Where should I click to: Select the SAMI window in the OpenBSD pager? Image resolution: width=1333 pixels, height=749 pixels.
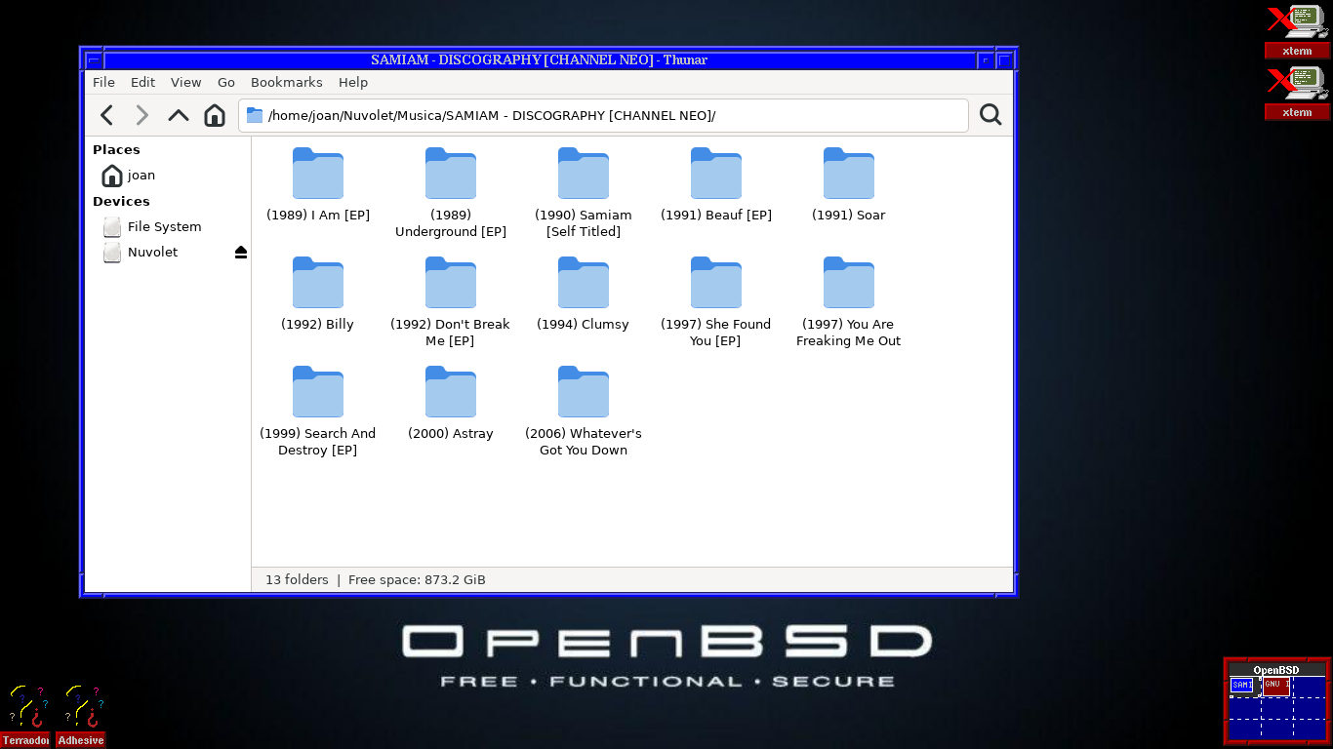pos(1240,685)
